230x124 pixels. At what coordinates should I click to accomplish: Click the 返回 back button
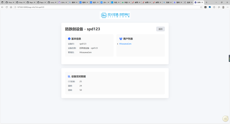[x=160, y=29]
